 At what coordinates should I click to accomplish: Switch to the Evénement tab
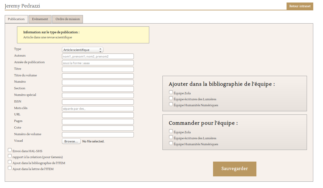40,19
